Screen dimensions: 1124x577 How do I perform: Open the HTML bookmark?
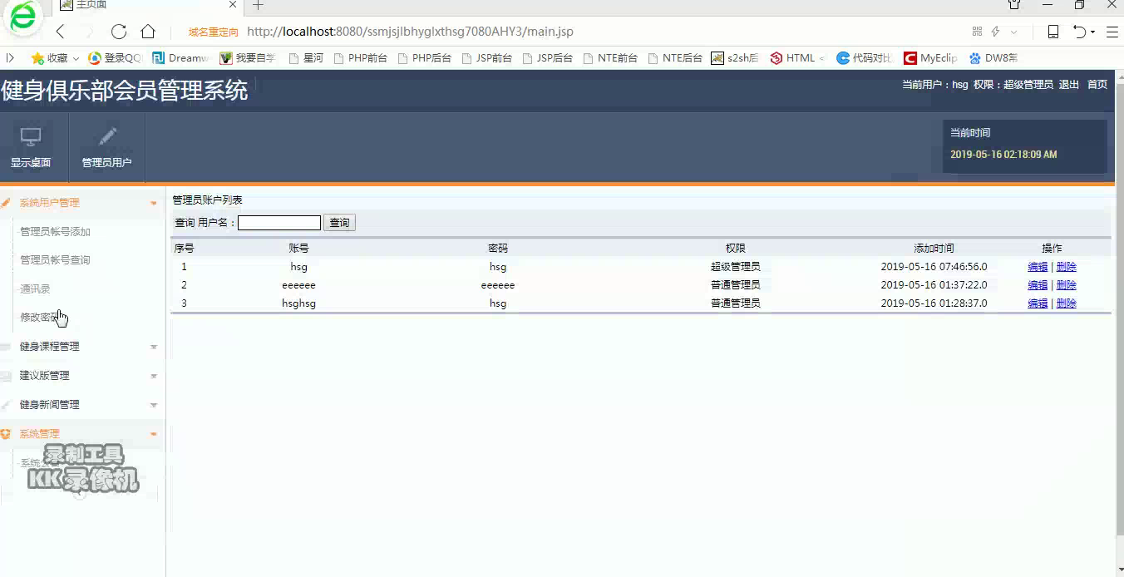tap(797, 58)
